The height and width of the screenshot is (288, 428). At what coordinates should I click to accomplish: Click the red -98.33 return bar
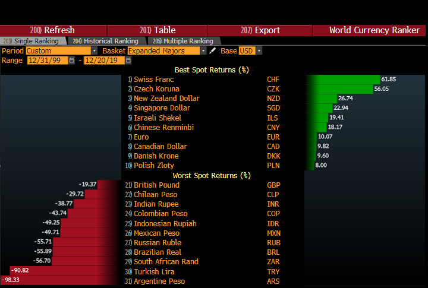[x=61, y=280]
